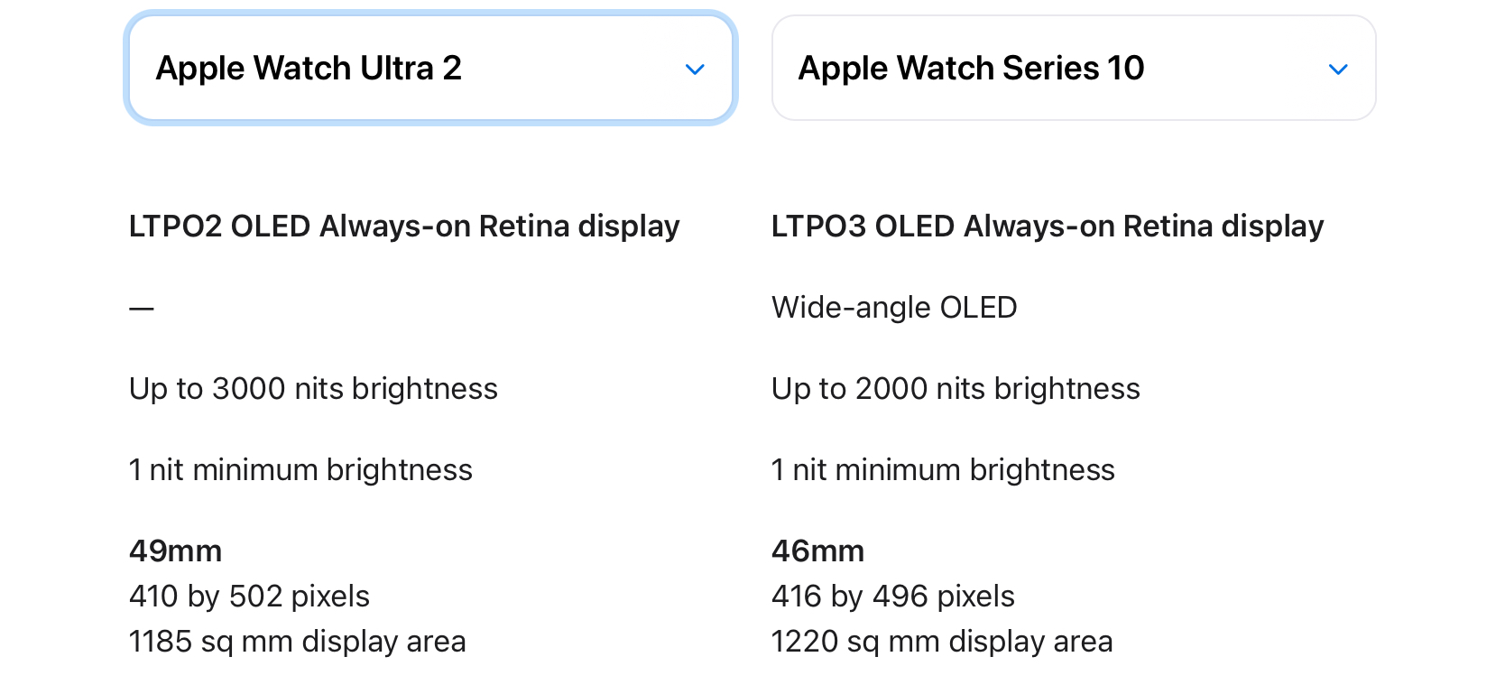Open the Apple Watch Series 10 model dropdown
Screen dimensions: 1505x694
click(1074, 68)
